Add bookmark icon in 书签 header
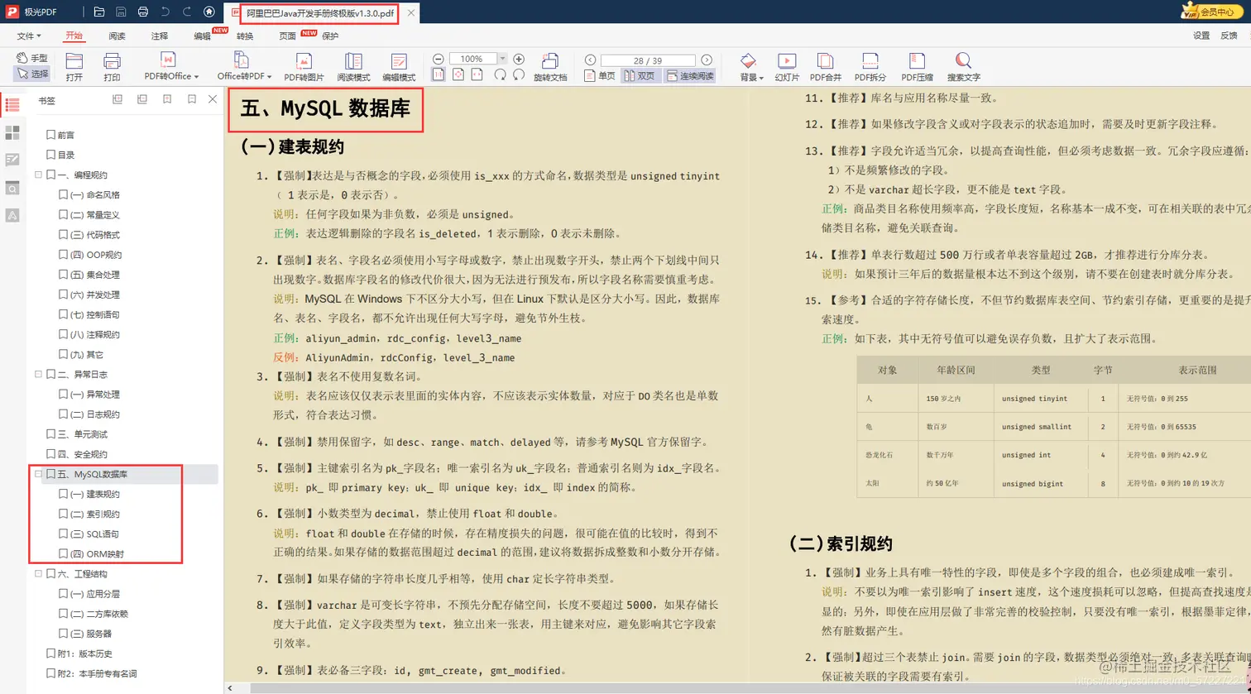This screenshot has width=1251, height=694. [167, 99]
